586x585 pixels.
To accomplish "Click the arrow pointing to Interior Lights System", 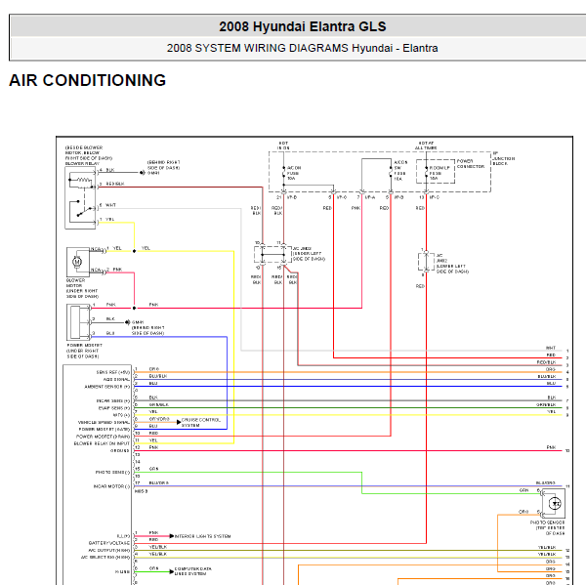I will tap(172, 536).
